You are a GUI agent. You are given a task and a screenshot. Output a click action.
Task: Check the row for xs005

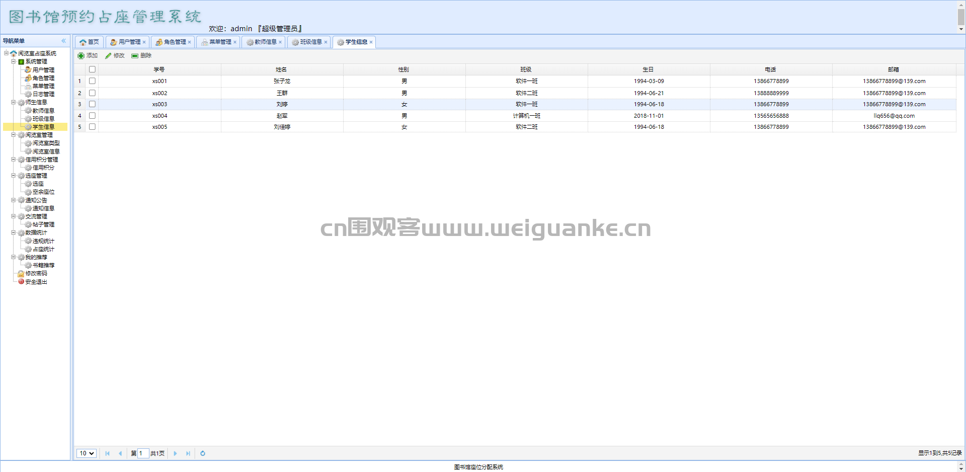coord(92,127)
